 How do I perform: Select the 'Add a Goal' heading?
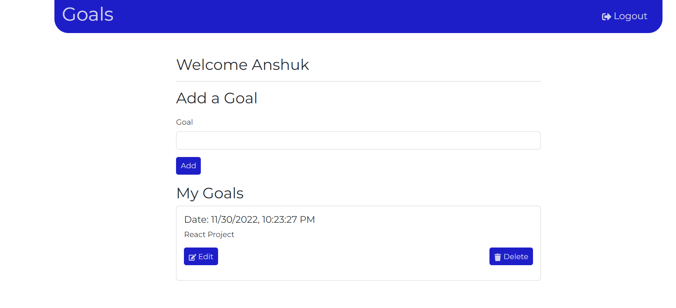[x=217, y=98]
